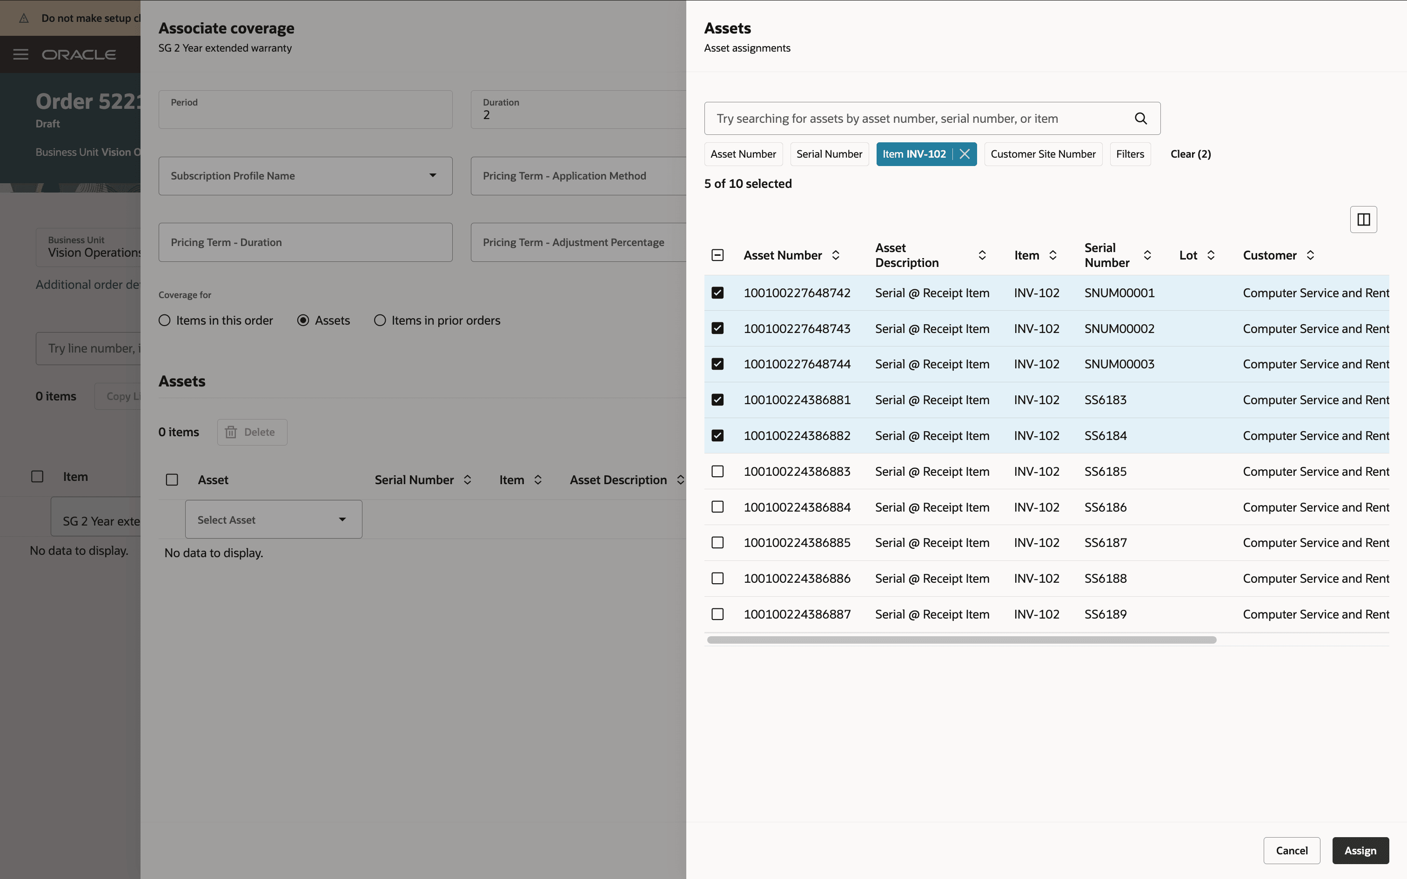Uncheck asset 100100227648743
1407x879 pixels.
pos(717,328)
